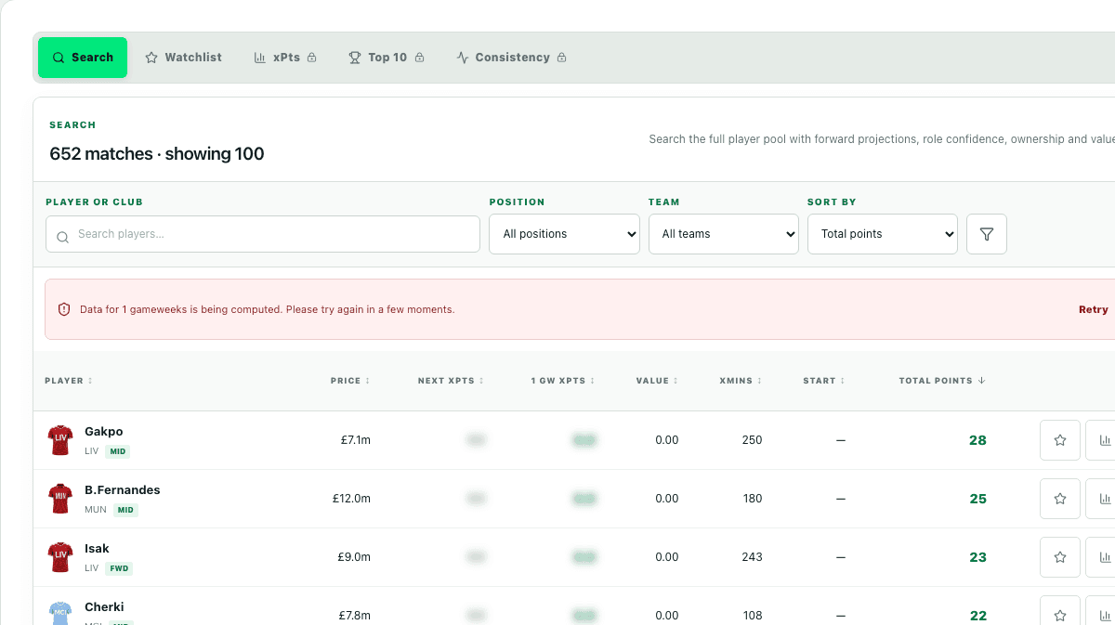Click Retry in the error banner
The height and width of the screenshot is (625, 1115).
click(1094, 309)
